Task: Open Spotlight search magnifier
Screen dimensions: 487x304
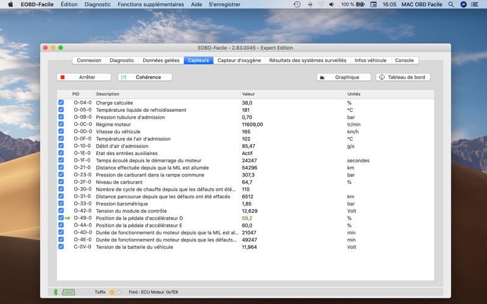Action: coord(451,4)
